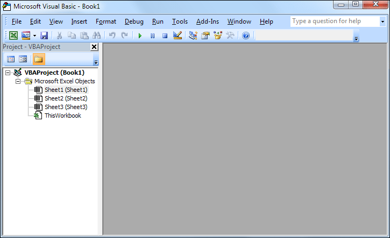This screenshot has width=390, height=238.
Task: Run the macro with green play icon
Action: click(x=140, y=36)
